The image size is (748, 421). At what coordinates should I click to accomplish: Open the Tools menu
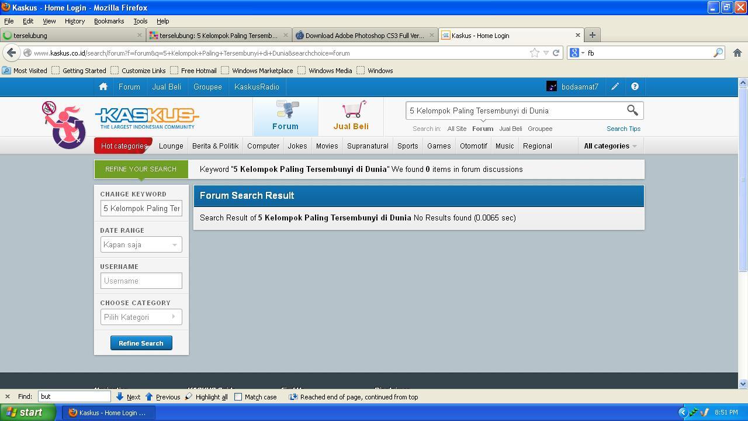click(140, 21)
